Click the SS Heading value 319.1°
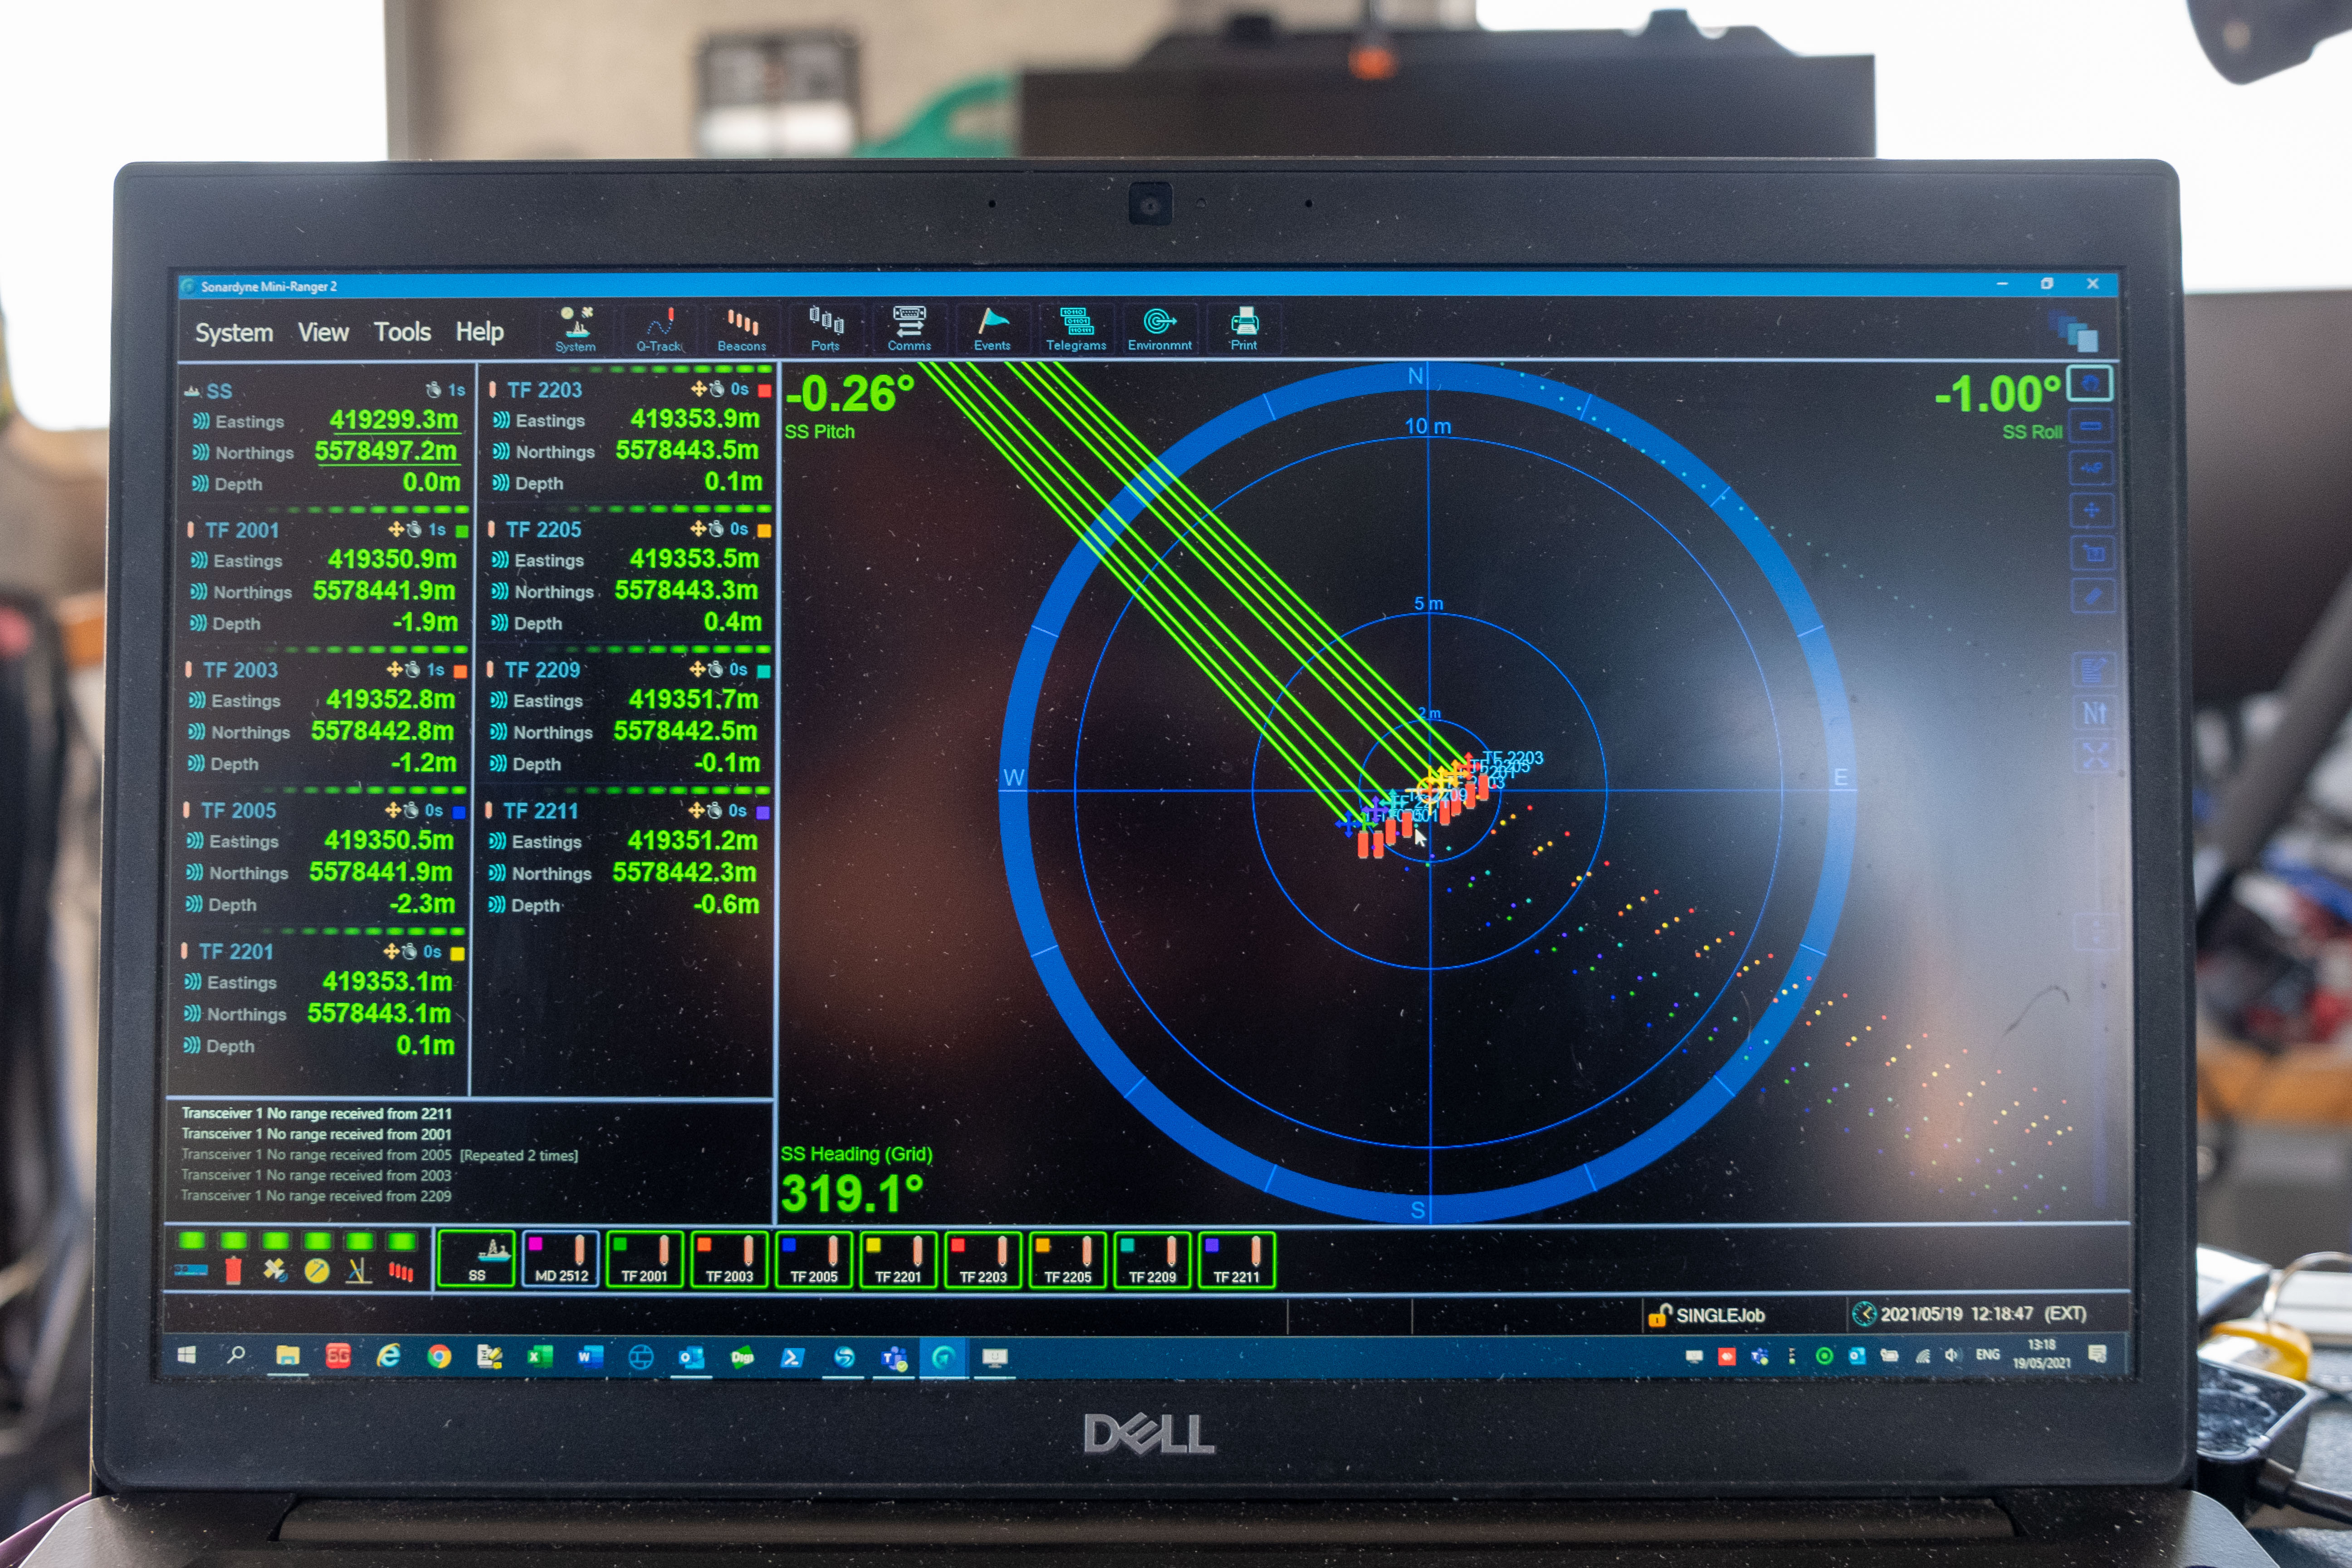 (852, 1193)
